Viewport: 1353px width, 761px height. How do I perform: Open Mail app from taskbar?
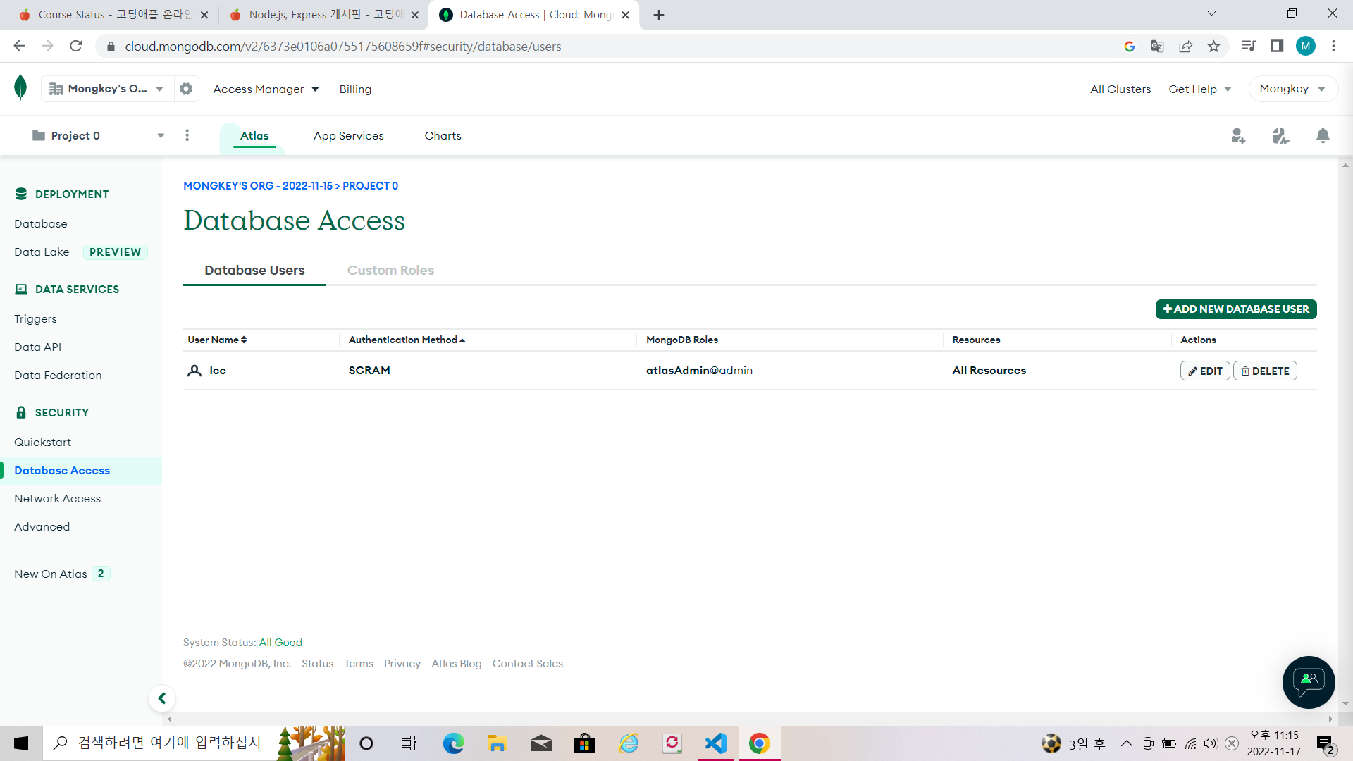tap(541, 743)
